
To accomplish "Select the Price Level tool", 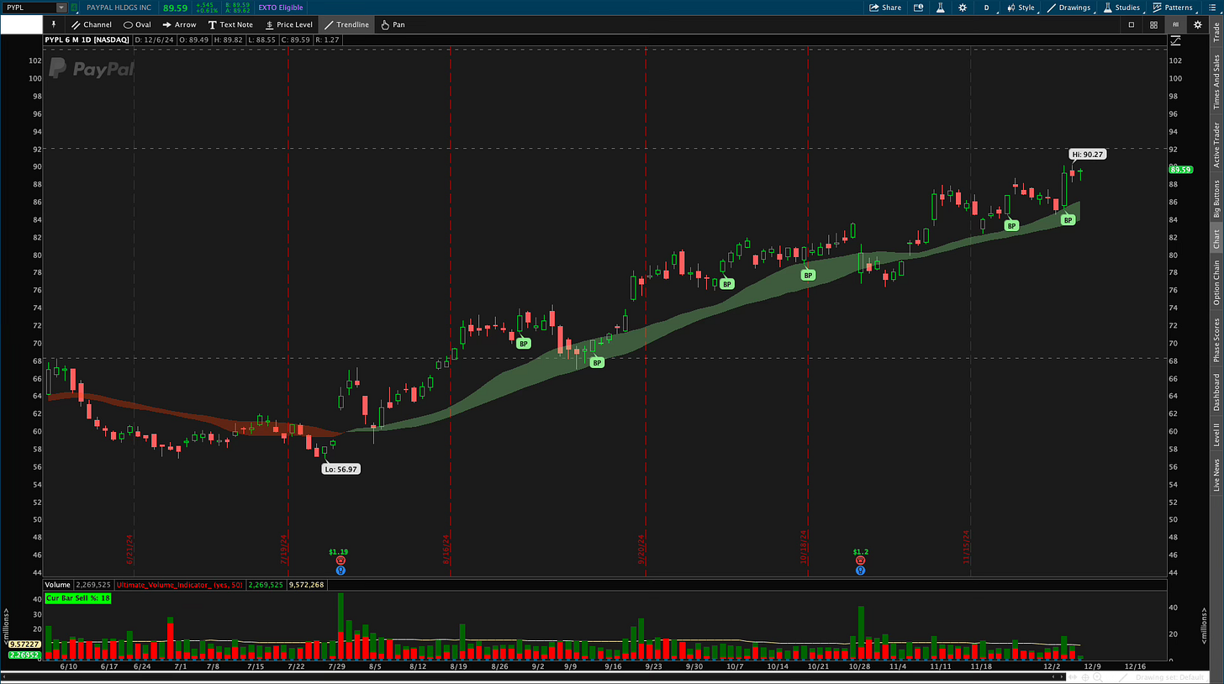I will coord(288,24).
